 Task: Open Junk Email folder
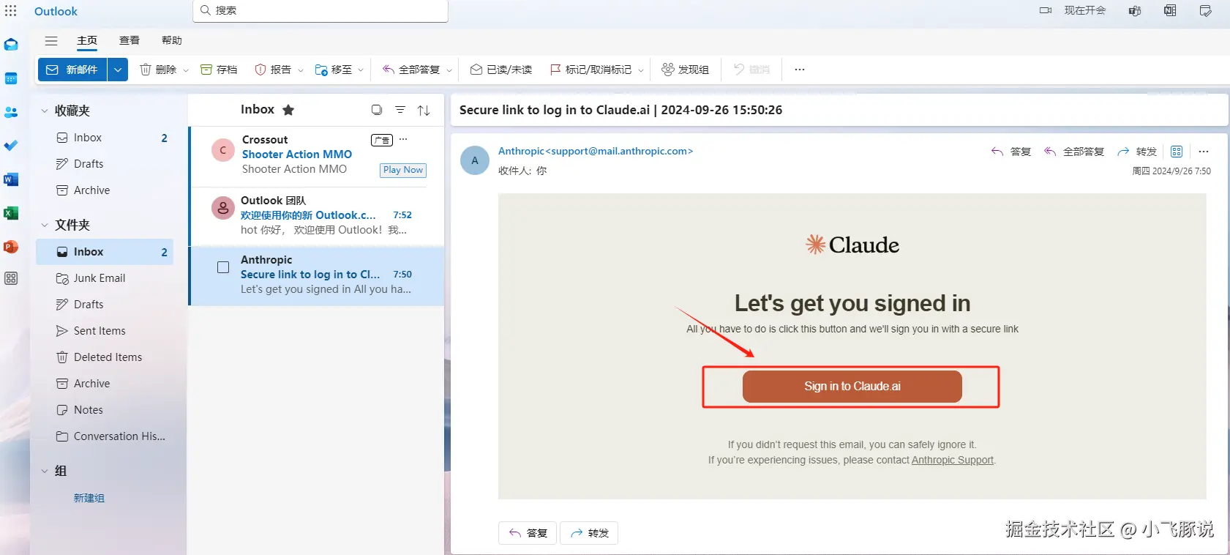point(105,278)
